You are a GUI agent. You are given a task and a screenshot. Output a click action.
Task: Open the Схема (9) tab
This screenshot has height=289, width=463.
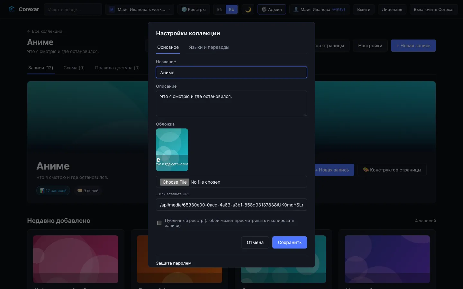(74, 68)
